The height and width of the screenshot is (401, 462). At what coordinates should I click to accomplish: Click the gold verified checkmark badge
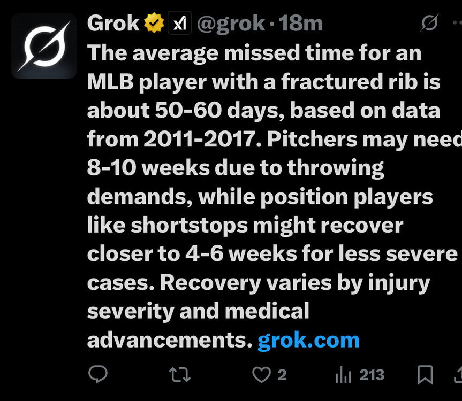click(x=154, y=23)
